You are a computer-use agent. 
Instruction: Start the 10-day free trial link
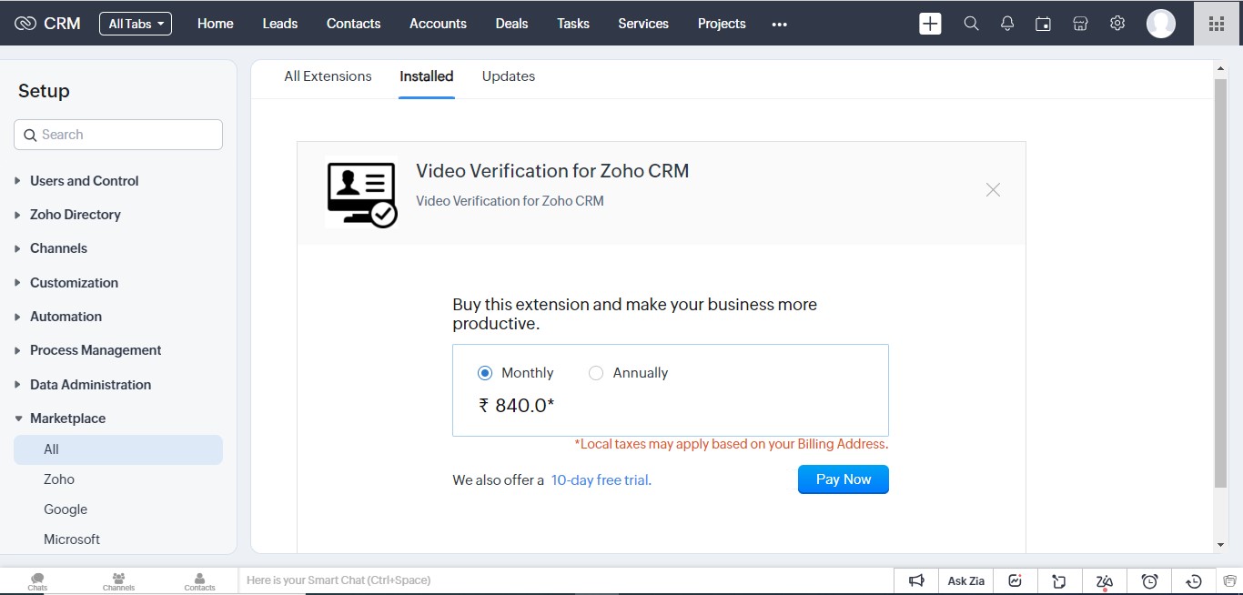600,480
